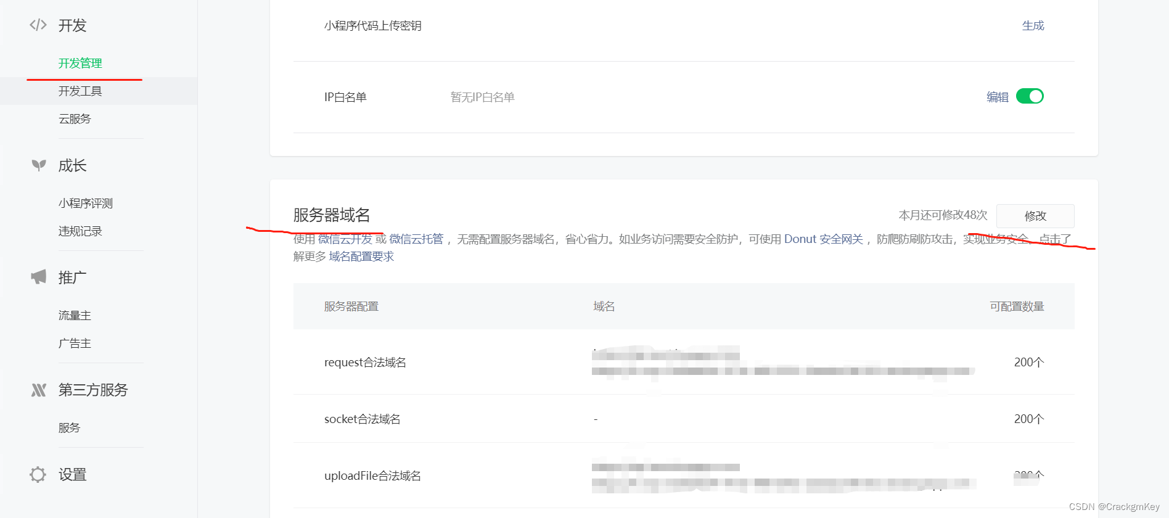
Task: Click the 小程序代码上传密钥 label
Action: coord(372,26)
